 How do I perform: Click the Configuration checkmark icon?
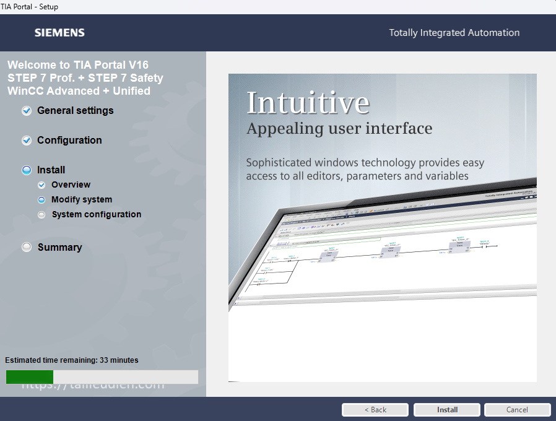click(x=27, y=141)
